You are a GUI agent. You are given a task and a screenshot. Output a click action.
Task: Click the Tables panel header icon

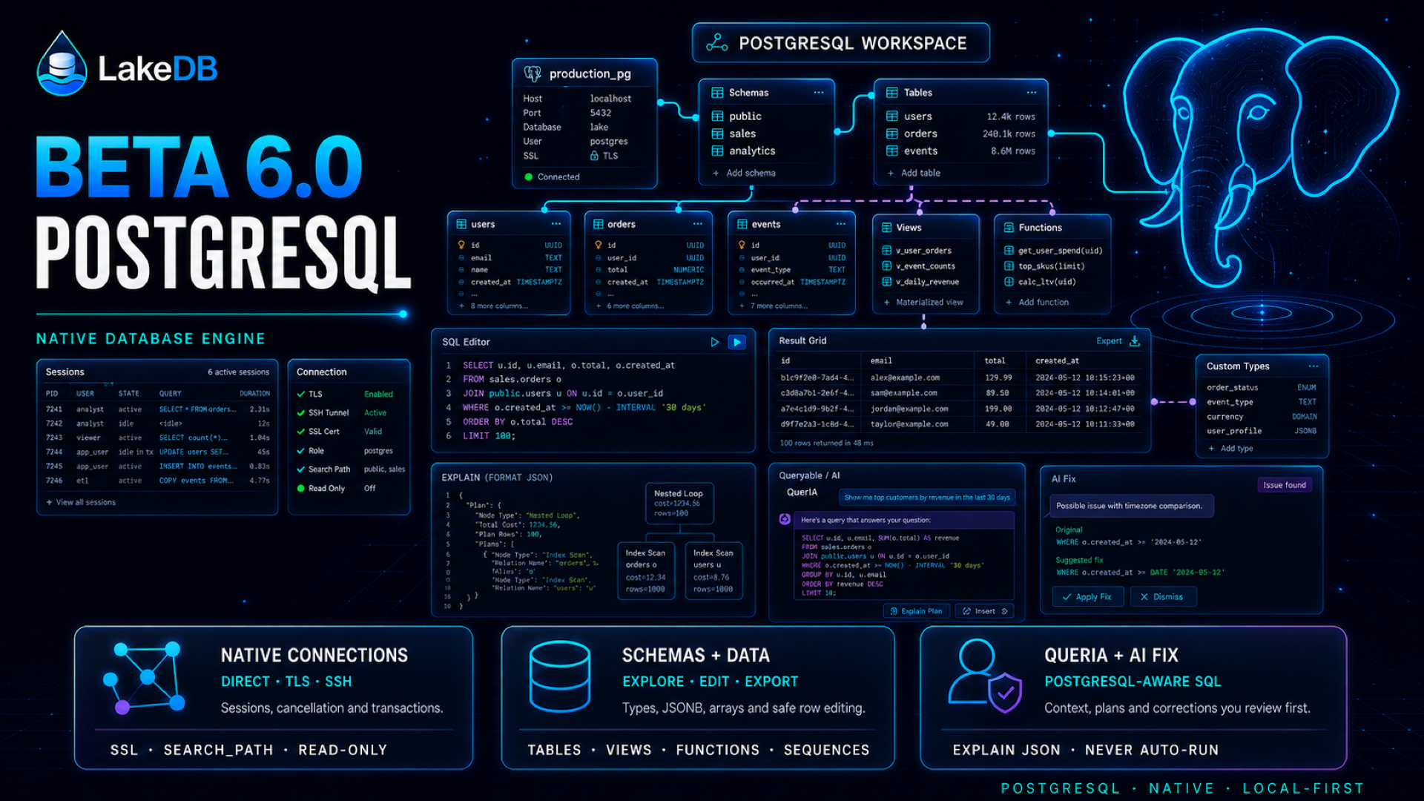tap(892, 93)
